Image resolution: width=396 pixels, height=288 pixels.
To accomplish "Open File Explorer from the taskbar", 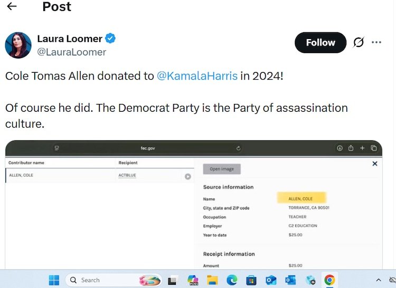I will click(212, 280).
